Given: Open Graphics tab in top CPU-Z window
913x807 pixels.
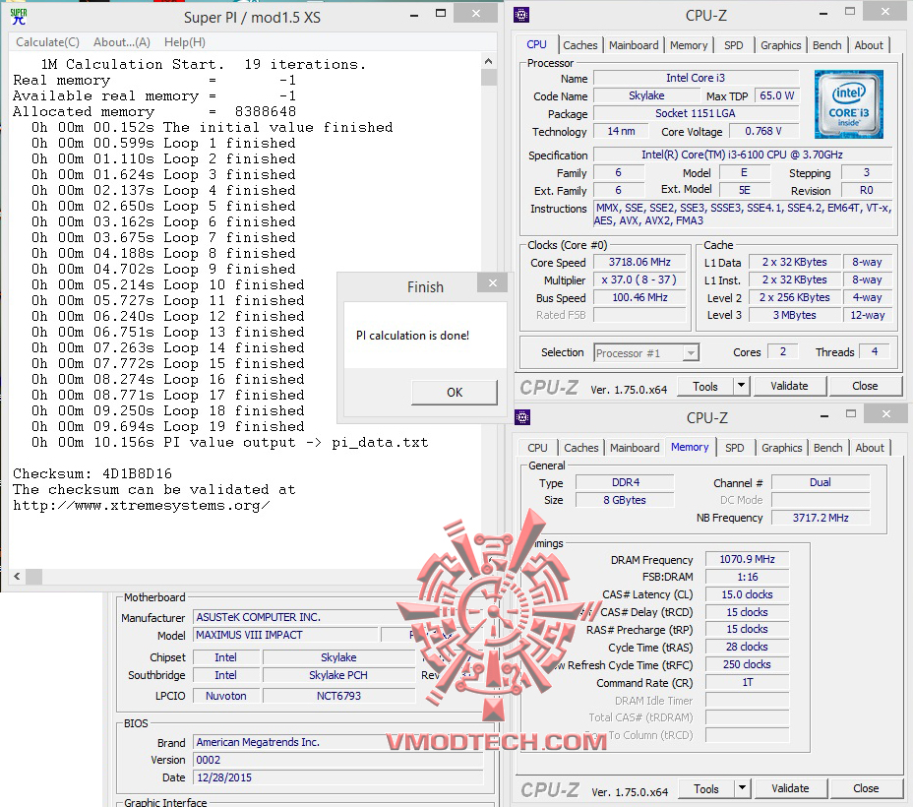Looking at the screenshot, I should (781, 45).
